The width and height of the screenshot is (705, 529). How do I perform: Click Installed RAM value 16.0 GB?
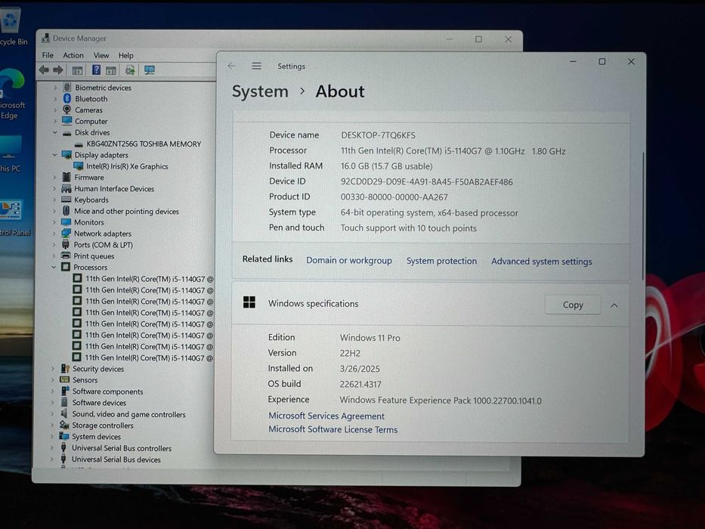coord(386,166)
